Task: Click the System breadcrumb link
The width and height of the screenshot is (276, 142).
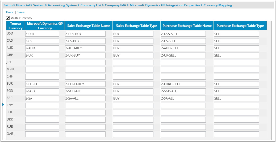Action: (39, 5)
